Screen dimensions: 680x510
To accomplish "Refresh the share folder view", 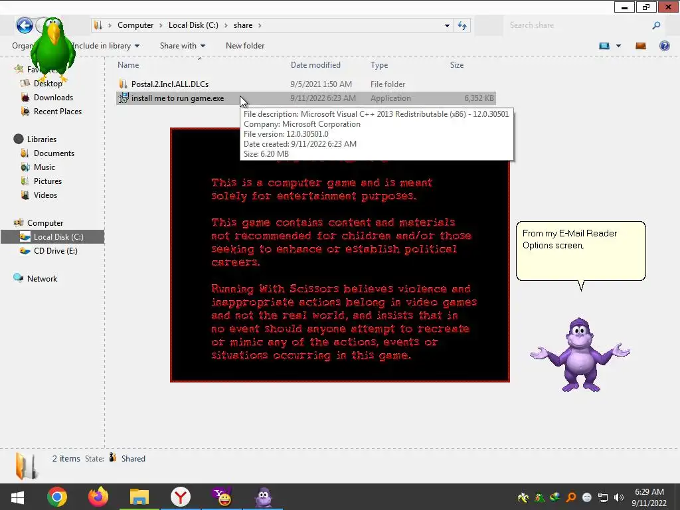I will [x=462, y=26].
